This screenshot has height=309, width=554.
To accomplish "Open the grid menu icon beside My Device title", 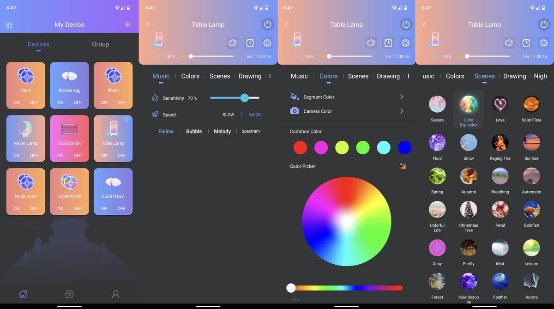I will coord(9,25).
